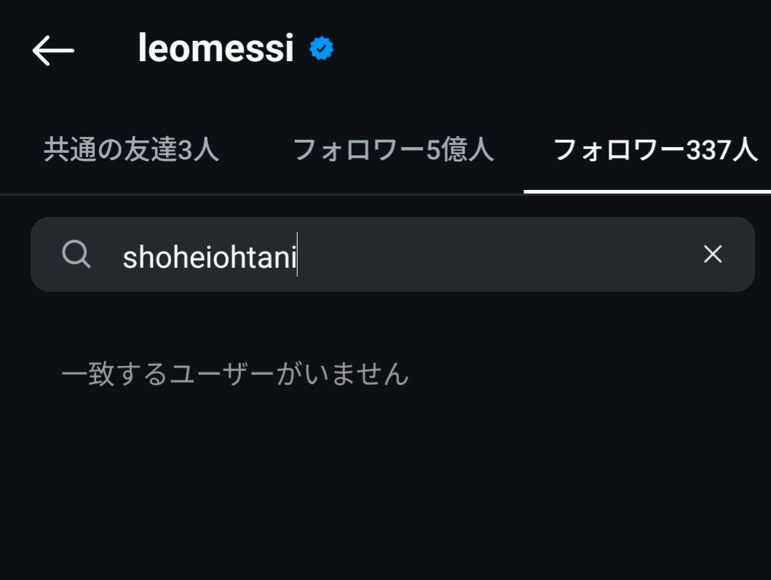Image resolution: width=771 pixels, height=580 pixels.
Task: Click the empty header area right of the badge
Action: (546, 49)
